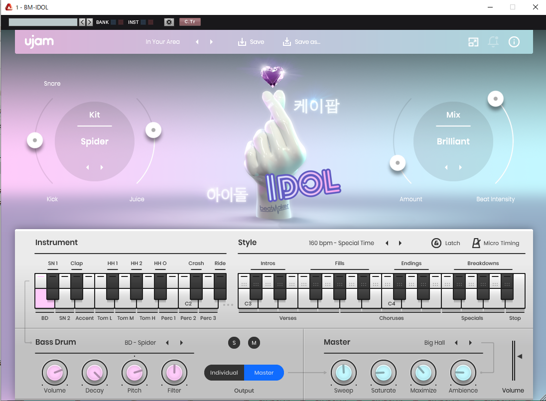
Task: Click the purple heart gem icon
Action: coord(273,76)
